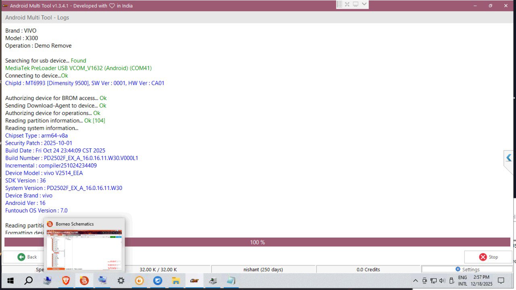Click the 'ChipId : MT6993' log line
Image resolution: width=516 pixels, height=290 pixels.
pyautogui.click(x=85, y=83)
